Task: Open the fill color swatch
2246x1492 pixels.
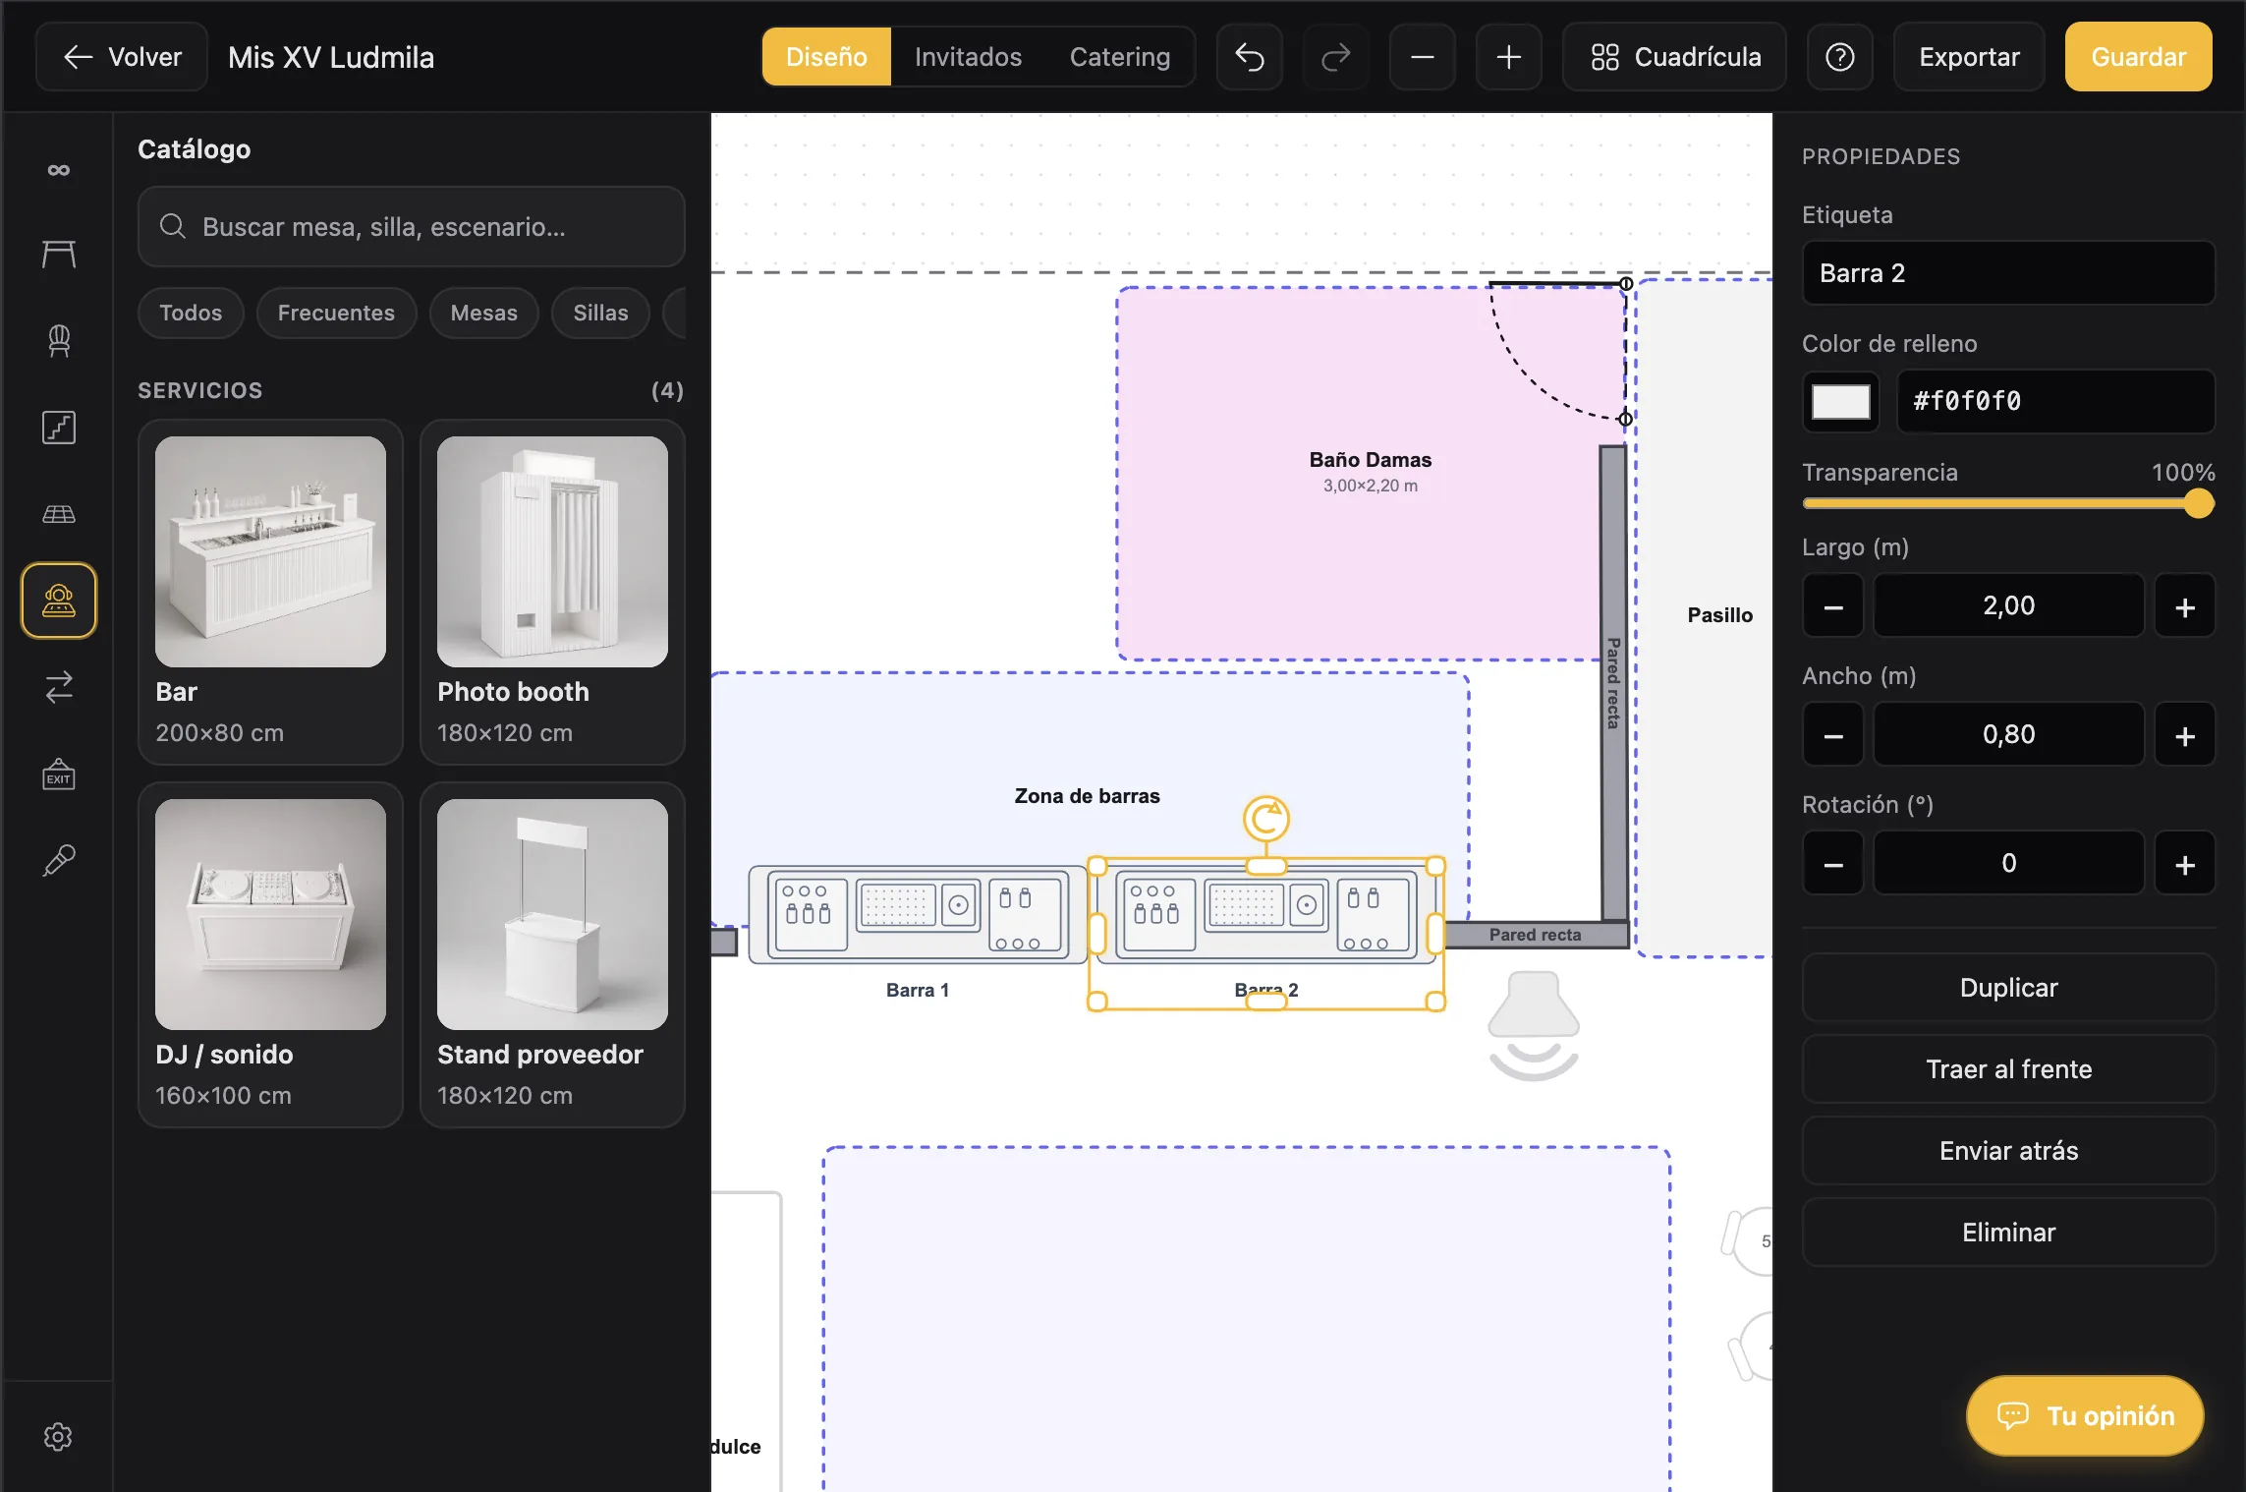Action: [x=1840, y=401]
